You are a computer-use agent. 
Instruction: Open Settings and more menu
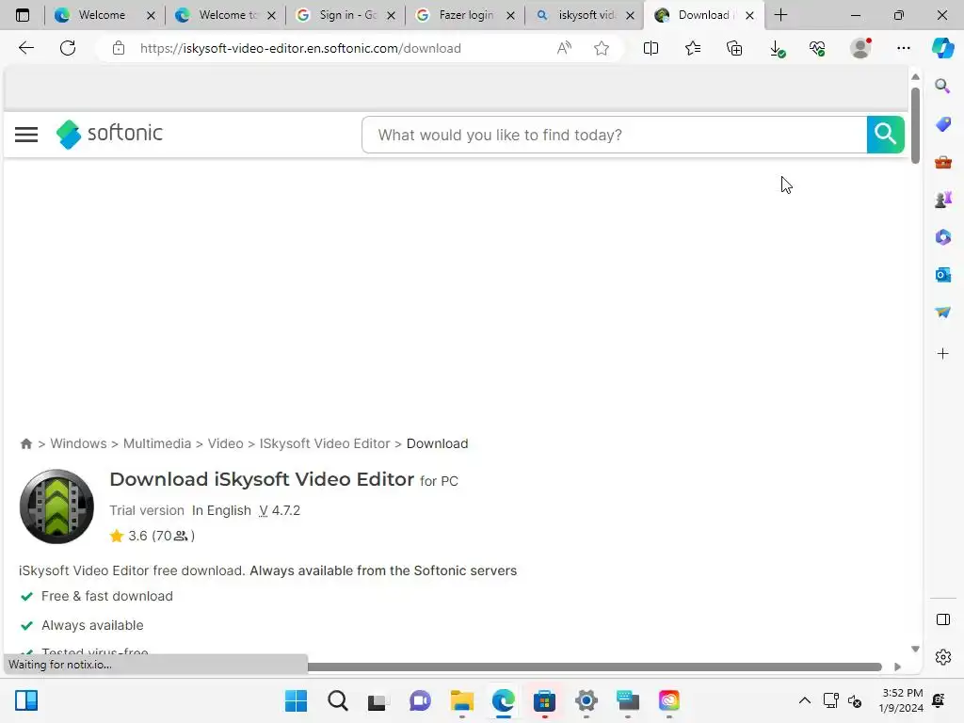coord(903,48)
